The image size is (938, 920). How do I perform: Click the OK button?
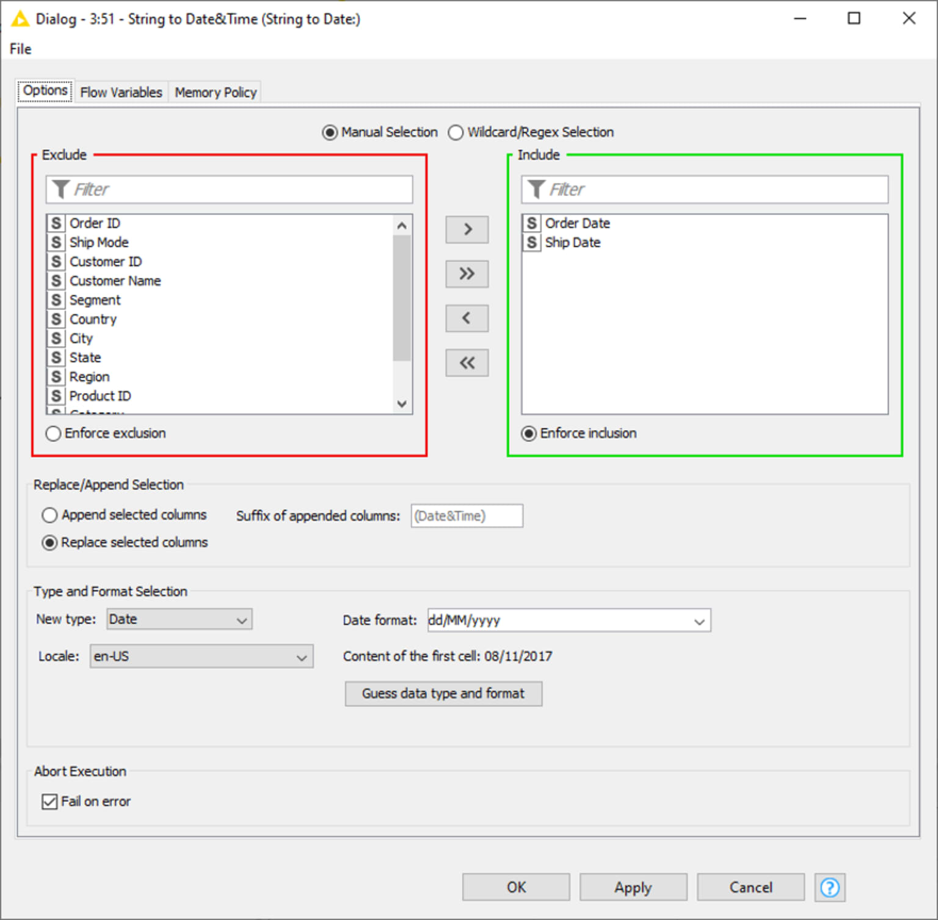516,887
